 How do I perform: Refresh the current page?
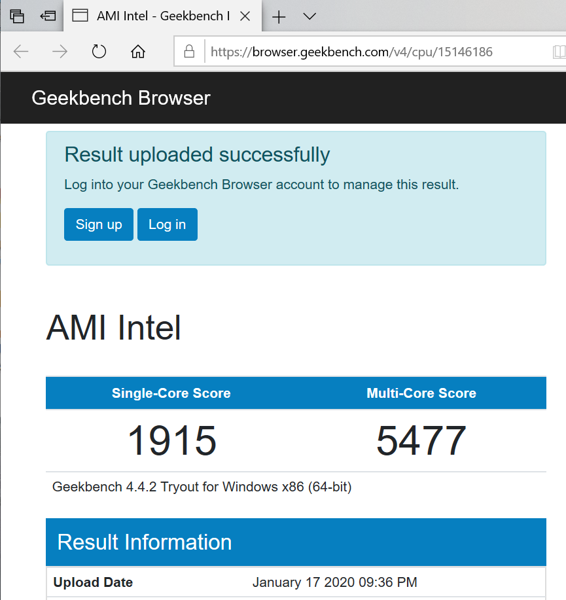(99, 51)
